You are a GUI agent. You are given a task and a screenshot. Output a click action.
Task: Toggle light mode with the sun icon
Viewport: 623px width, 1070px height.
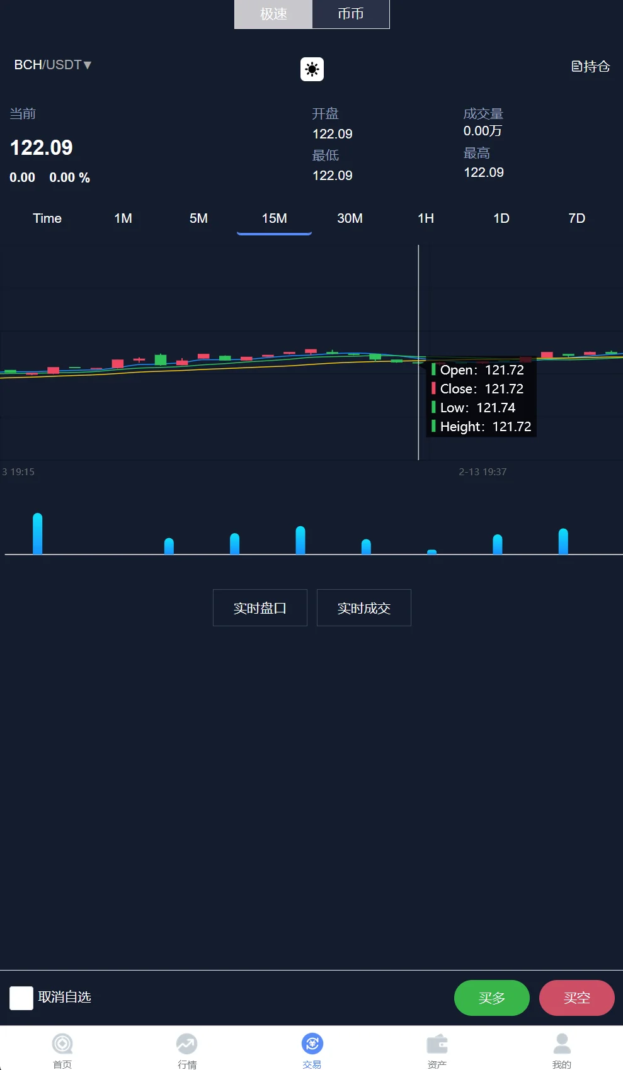point(312,69)
